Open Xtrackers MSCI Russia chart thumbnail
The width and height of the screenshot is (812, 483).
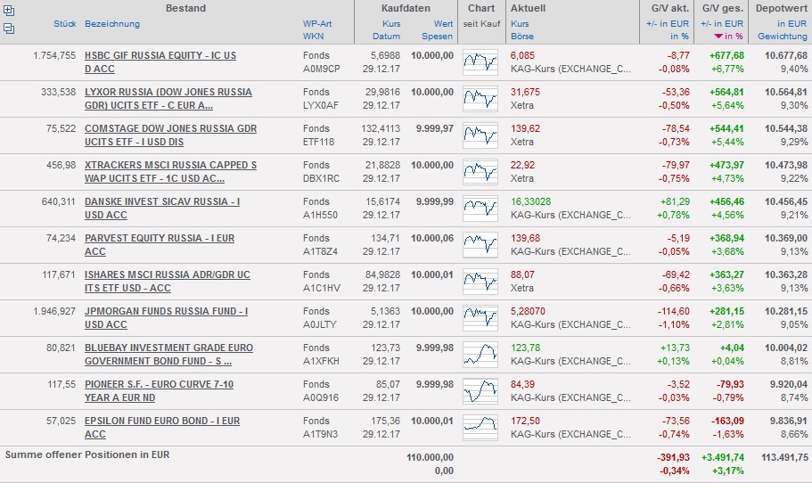point(480,172)
